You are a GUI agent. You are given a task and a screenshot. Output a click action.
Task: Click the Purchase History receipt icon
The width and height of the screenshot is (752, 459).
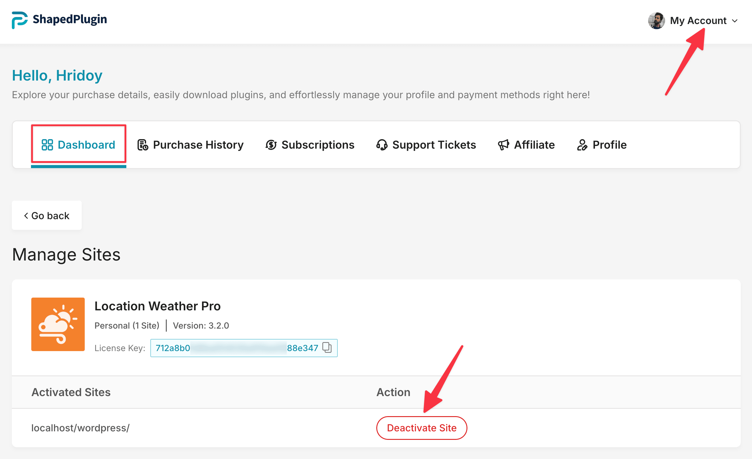(142, 145)
